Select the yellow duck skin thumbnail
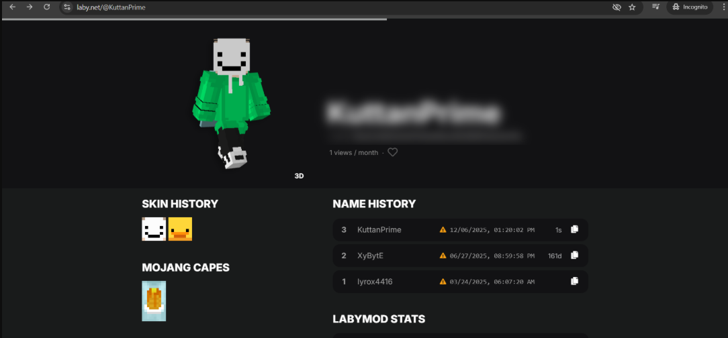Image resolution: width=728 pixels, height=338 pixels. pyautogui.click(x=180, y=229)
